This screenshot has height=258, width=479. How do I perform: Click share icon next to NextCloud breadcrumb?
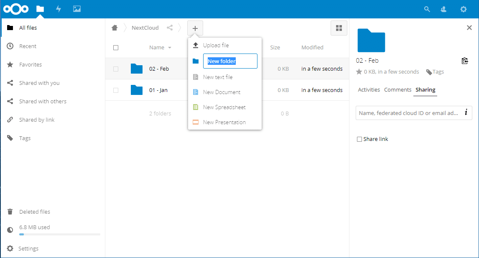coord(170,28)
